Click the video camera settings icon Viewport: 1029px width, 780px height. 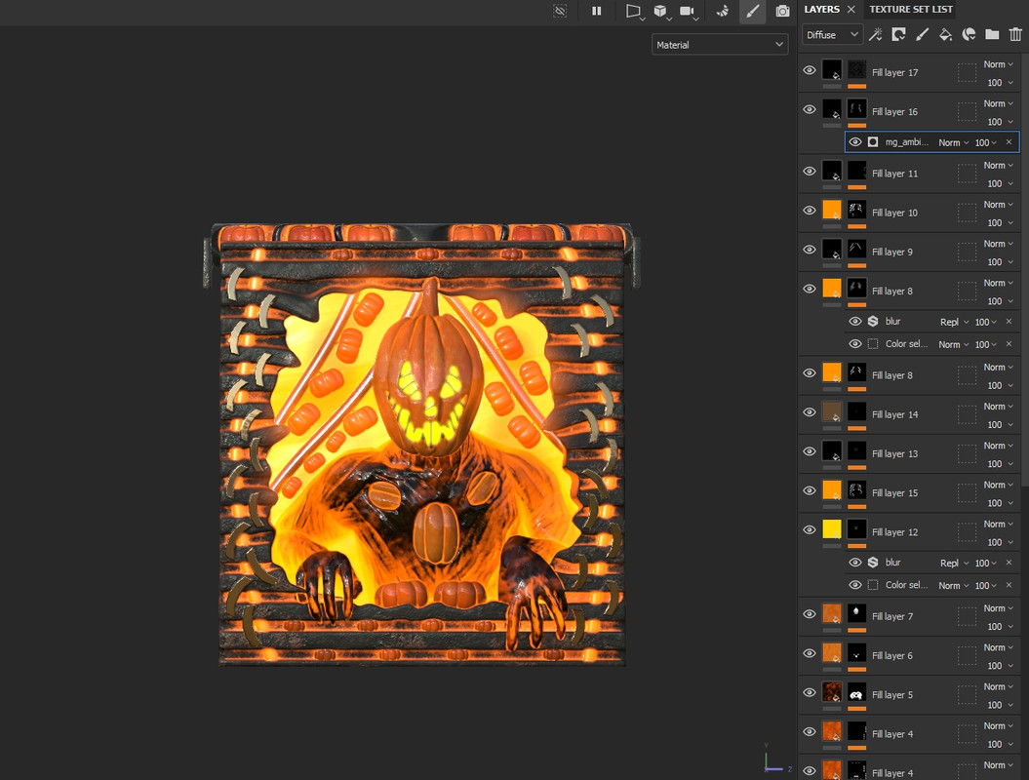[687, 11]
